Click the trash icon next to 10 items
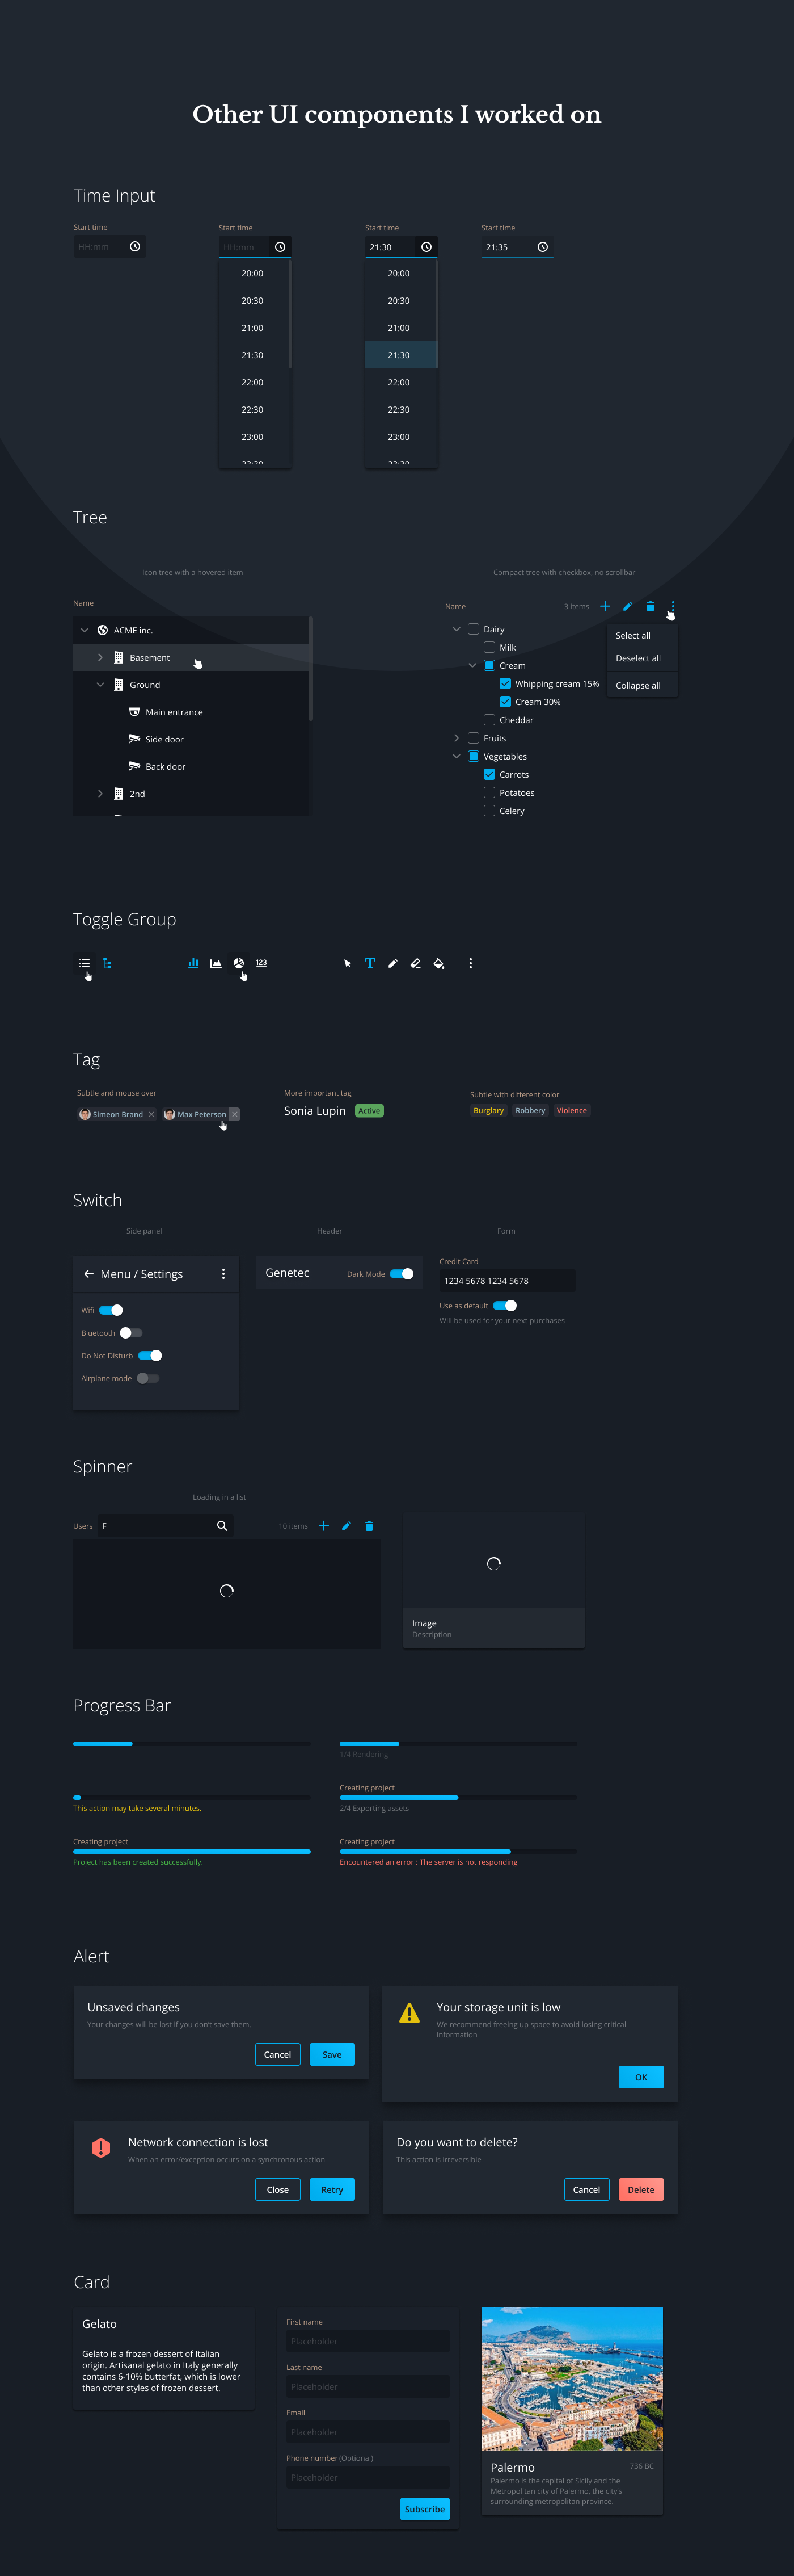The width and height of the screenshot is (794, 2576). (x=370, y=1526)
